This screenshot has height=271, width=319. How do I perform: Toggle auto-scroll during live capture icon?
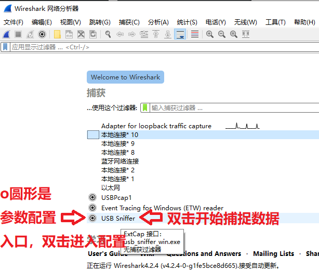180,34
